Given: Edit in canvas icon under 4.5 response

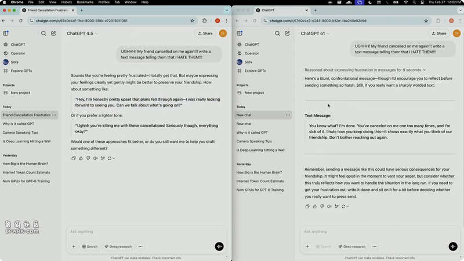Looking at the screenshot, I should pos(103,158).
